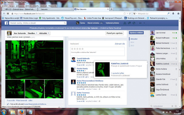
Task: Open Facebook notifications globe icon
Action: pyautogui.click(x=134, y=23)
